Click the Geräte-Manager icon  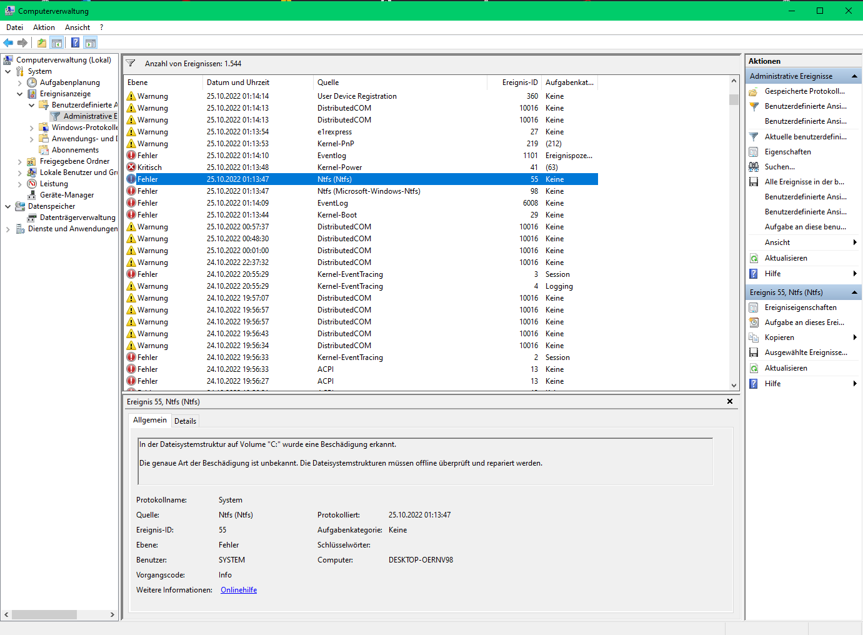coord(32,195)
